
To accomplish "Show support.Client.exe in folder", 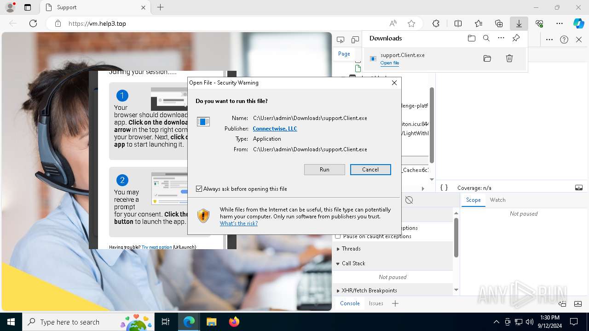I will coord(487,58).
